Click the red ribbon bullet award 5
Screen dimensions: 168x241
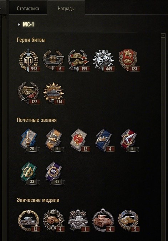coord(129,140)
